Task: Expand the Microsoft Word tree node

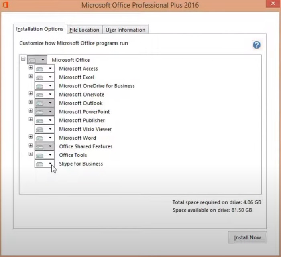Action: click(x=31, y=137)
